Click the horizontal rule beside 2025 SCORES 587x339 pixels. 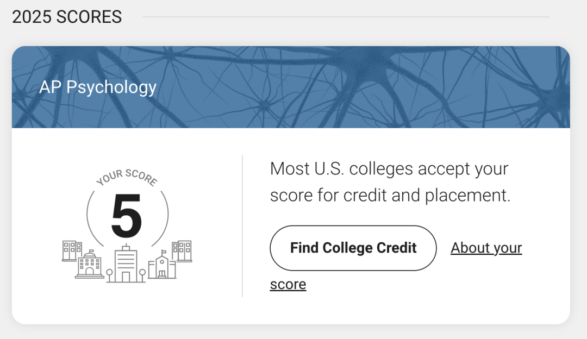346,17
